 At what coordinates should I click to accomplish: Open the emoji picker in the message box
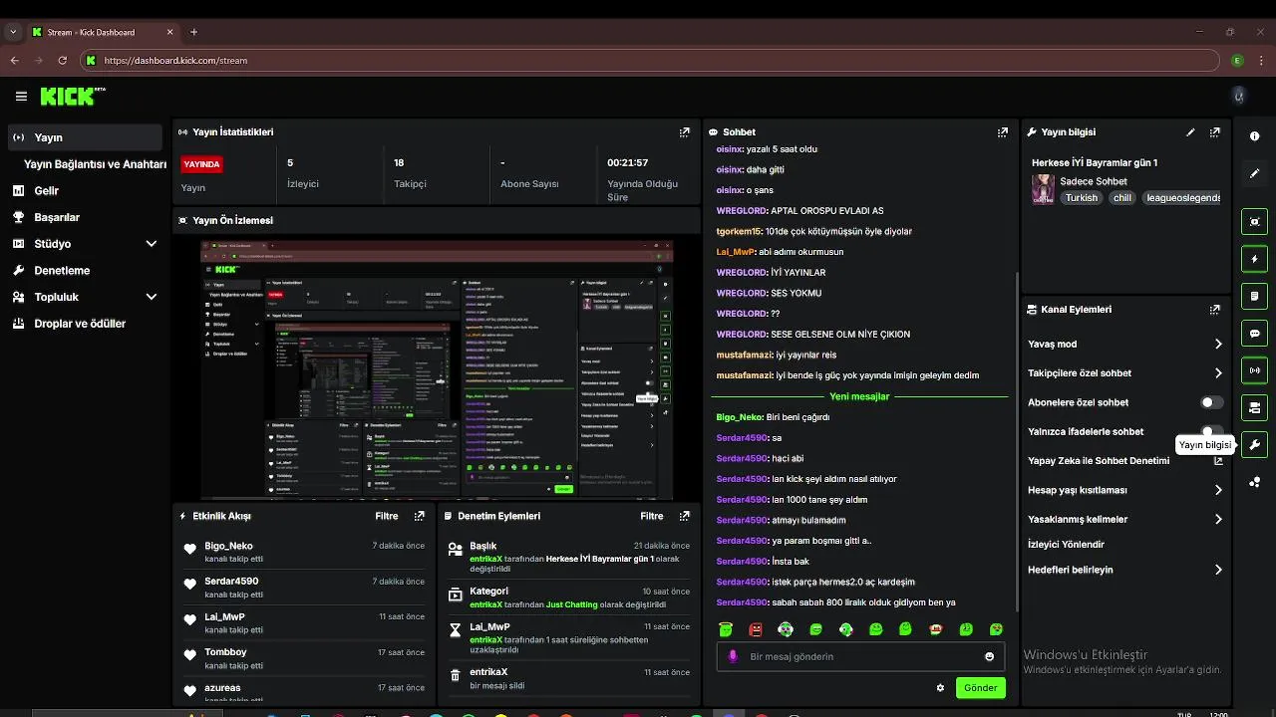click(x=989, y=656)
